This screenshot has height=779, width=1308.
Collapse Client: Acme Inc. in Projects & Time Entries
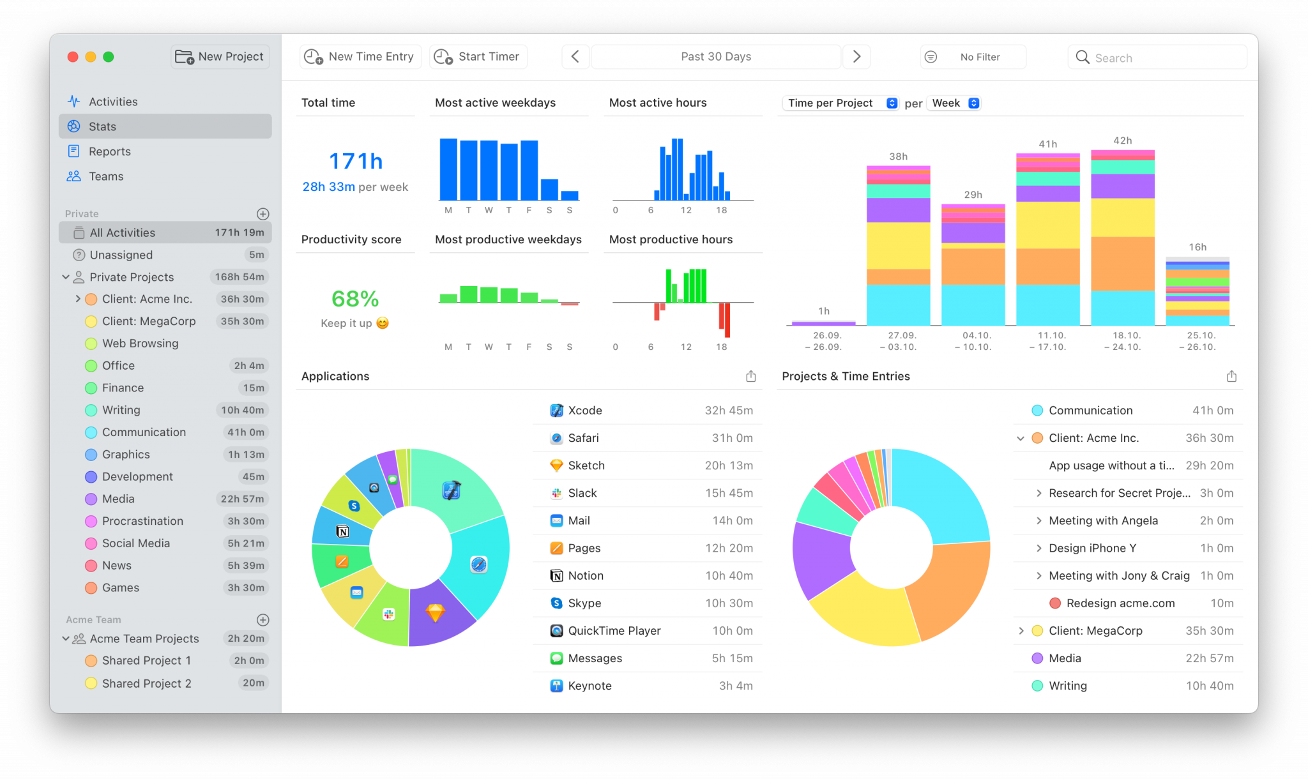pos(1021,438)
